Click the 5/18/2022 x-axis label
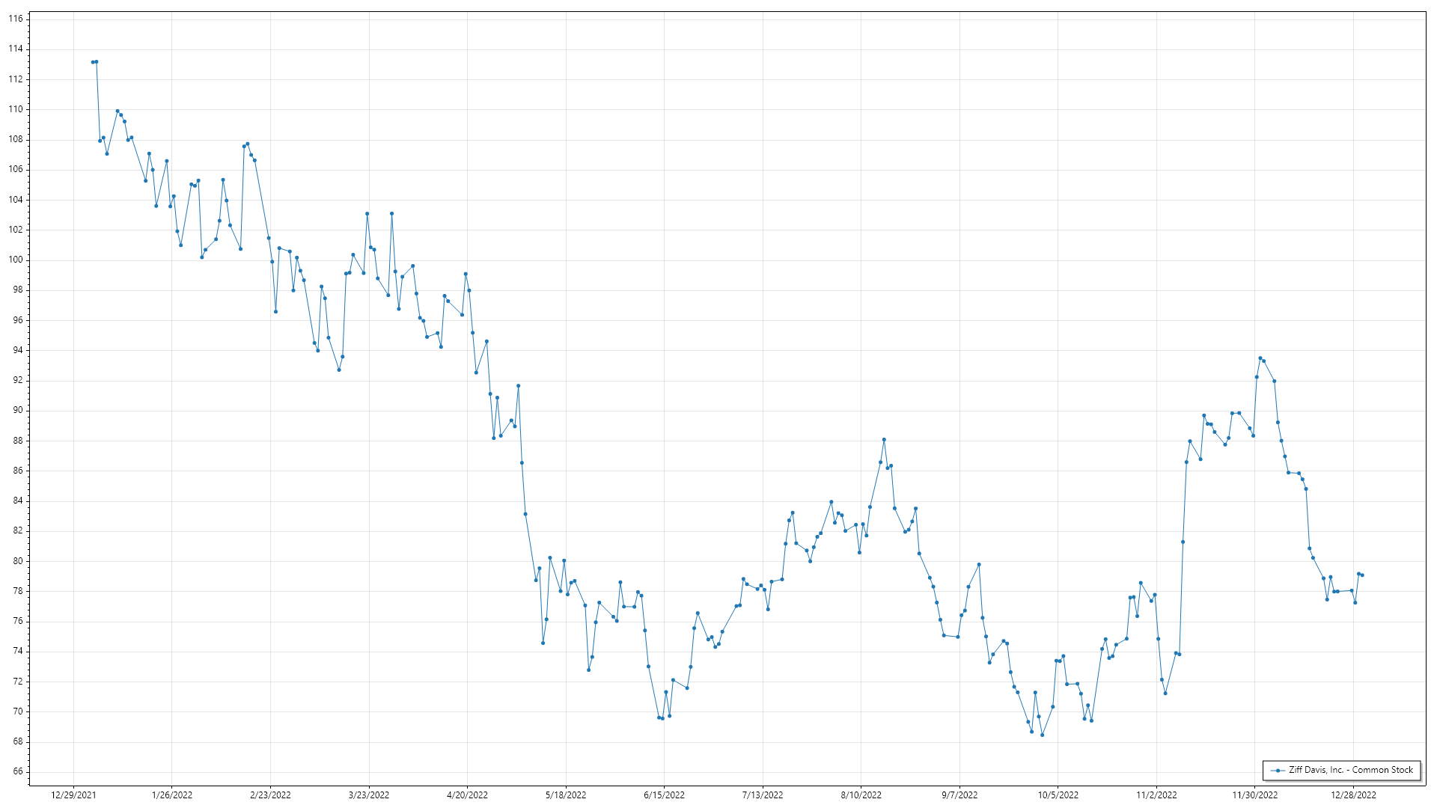The width and height of the screenshot is (1437, 808). 566,795
